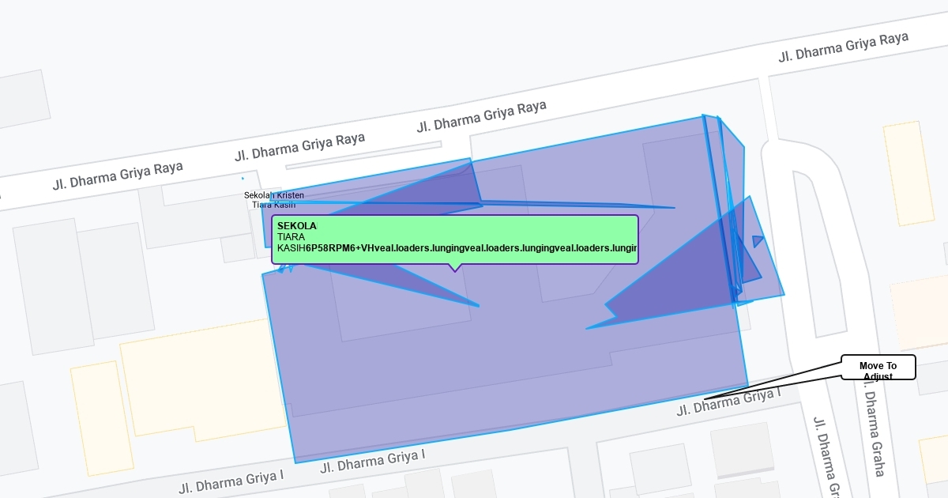The image size is (948, 498).
Task: Click the tiny blue arrow markers under the tooltip corner
Action: [x=285, y=269]
